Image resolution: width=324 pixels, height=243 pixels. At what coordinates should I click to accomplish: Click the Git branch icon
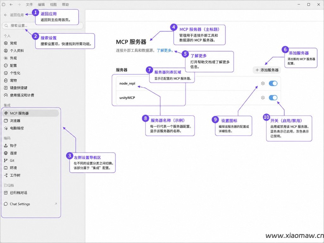[6, 160]
